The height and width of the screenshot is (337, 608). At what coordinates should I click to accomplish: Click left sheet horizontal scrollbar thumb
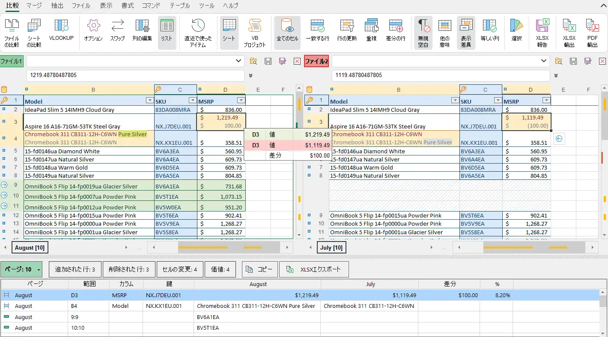pyautogui.click(x=229, y=248)
